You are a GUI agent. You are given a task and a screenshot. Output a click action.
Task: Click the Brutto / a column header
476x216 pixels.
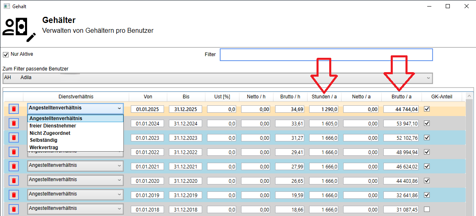(401, 97)
